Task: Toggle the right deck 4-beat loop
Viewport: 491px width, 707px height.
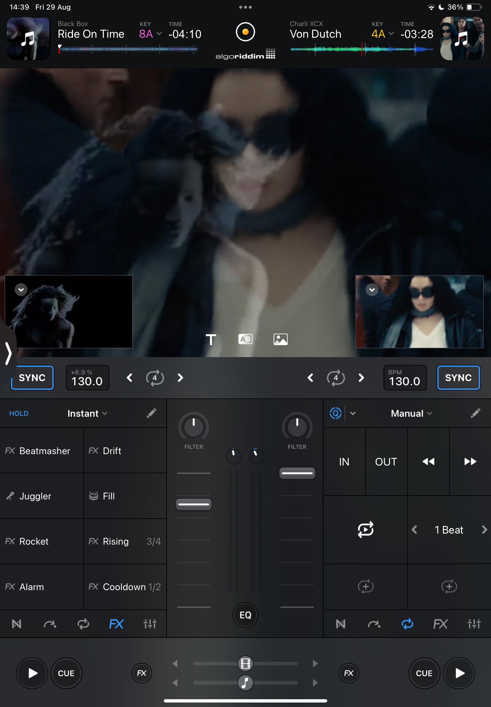Action: [x=336, y=378]
